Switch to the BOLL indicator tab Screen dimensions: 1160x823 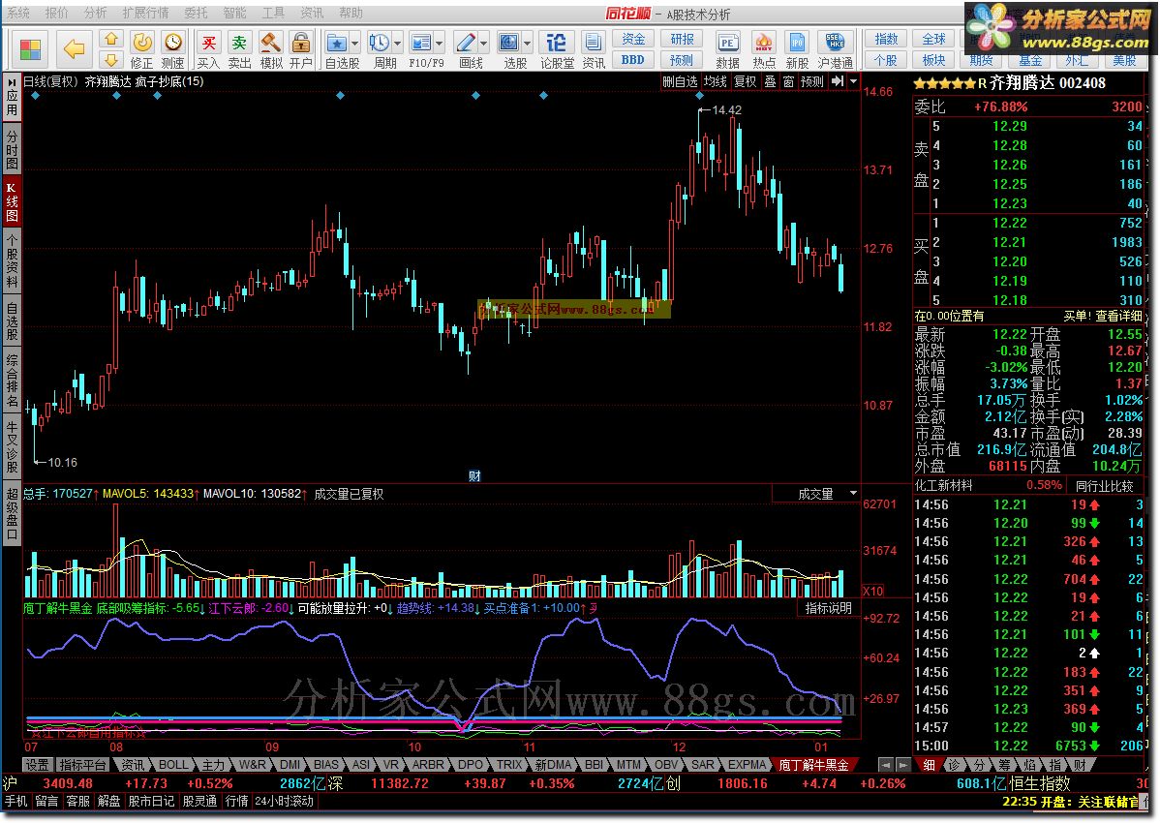tap(173, 765)
